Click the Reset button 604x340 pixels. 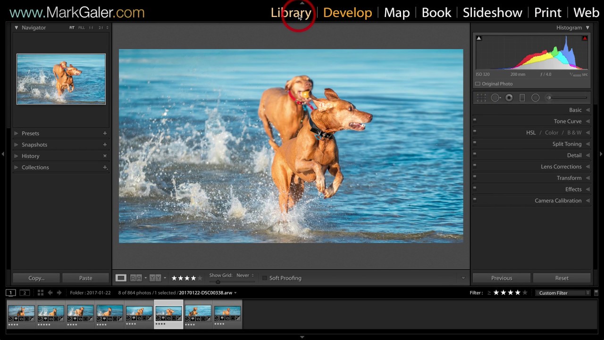pos(562,278)
